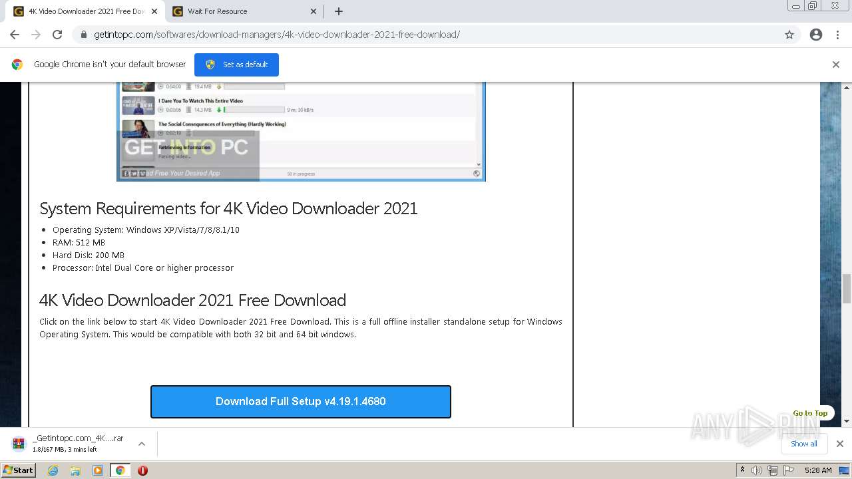Click the 4K Video Downloader 2021 Free Download heading

pyautogui.click(x=192, y=300)
